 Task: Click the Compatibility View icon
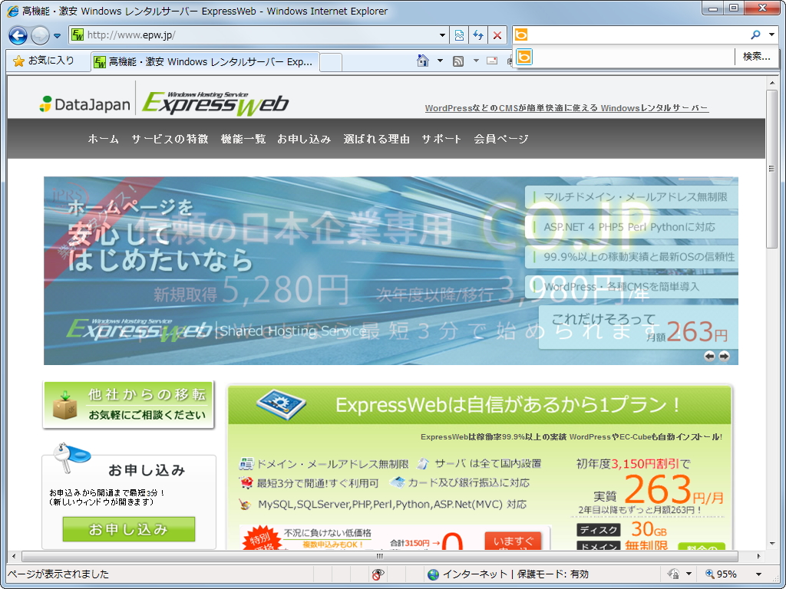click(459, 35)
